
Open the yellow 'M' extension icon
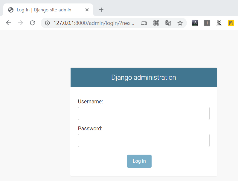tap(231, 23)
